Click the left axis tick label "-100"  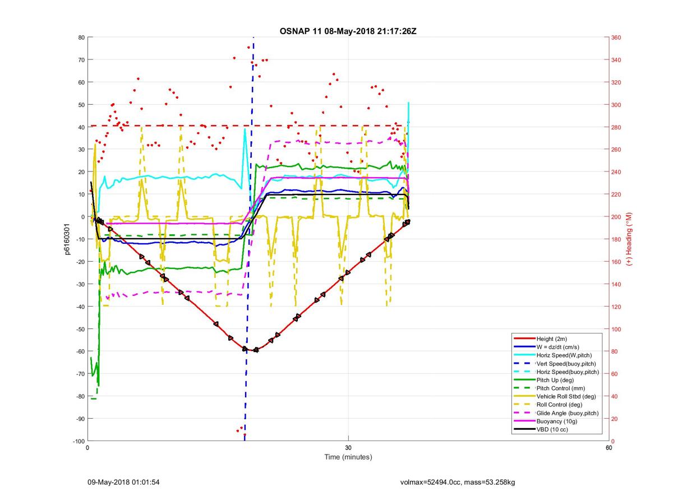[78, 441]
